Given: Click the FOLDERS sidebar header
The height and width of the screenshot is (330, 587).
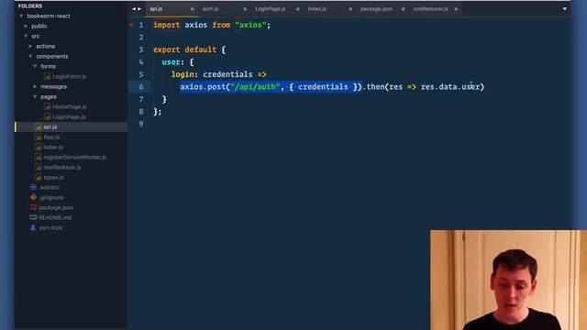Looking at the screenshot, I should (30, 6).
